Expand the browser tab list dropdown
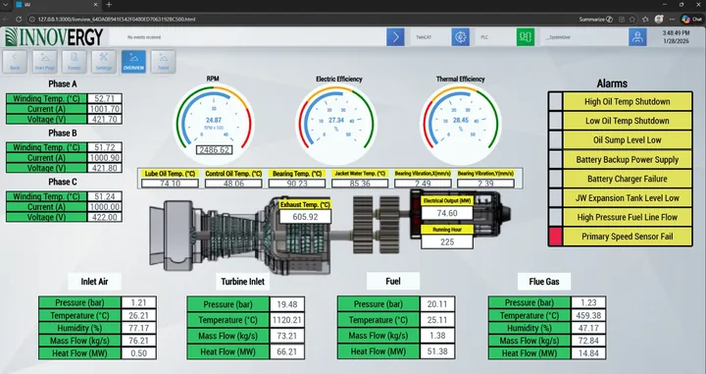The width and height of the screenshot is (706, 374). click(x=6, y=5)
